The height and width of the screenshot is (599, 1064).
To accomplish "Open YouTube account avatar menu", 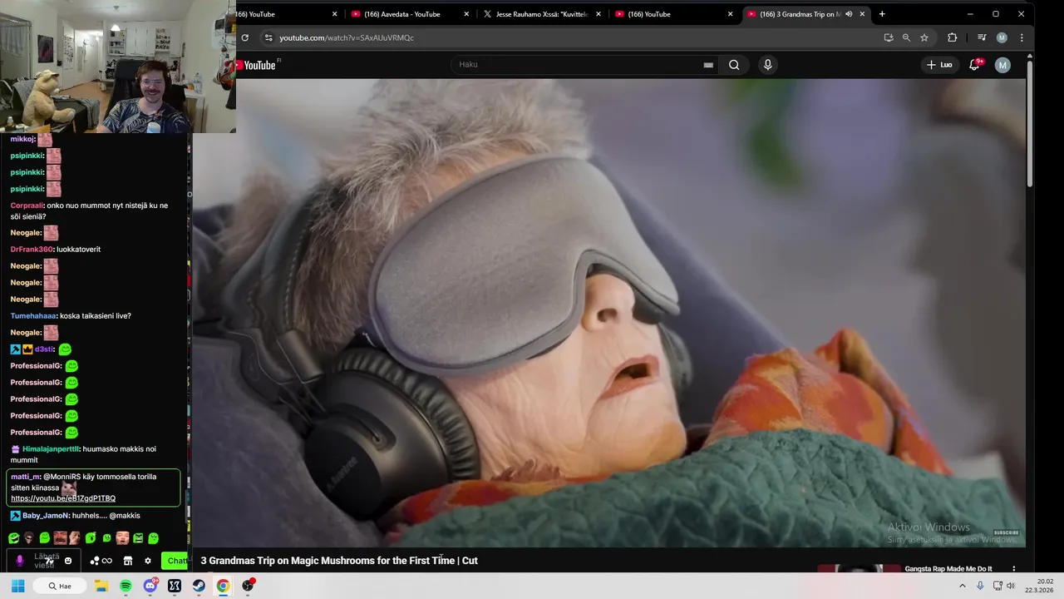I will tap(1002, 65).
